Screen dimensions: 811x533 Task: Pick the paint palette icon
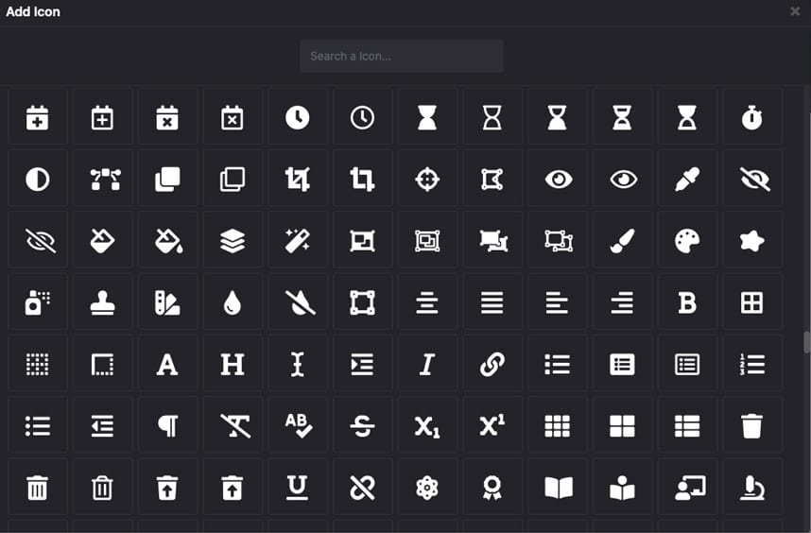point(687,240)
